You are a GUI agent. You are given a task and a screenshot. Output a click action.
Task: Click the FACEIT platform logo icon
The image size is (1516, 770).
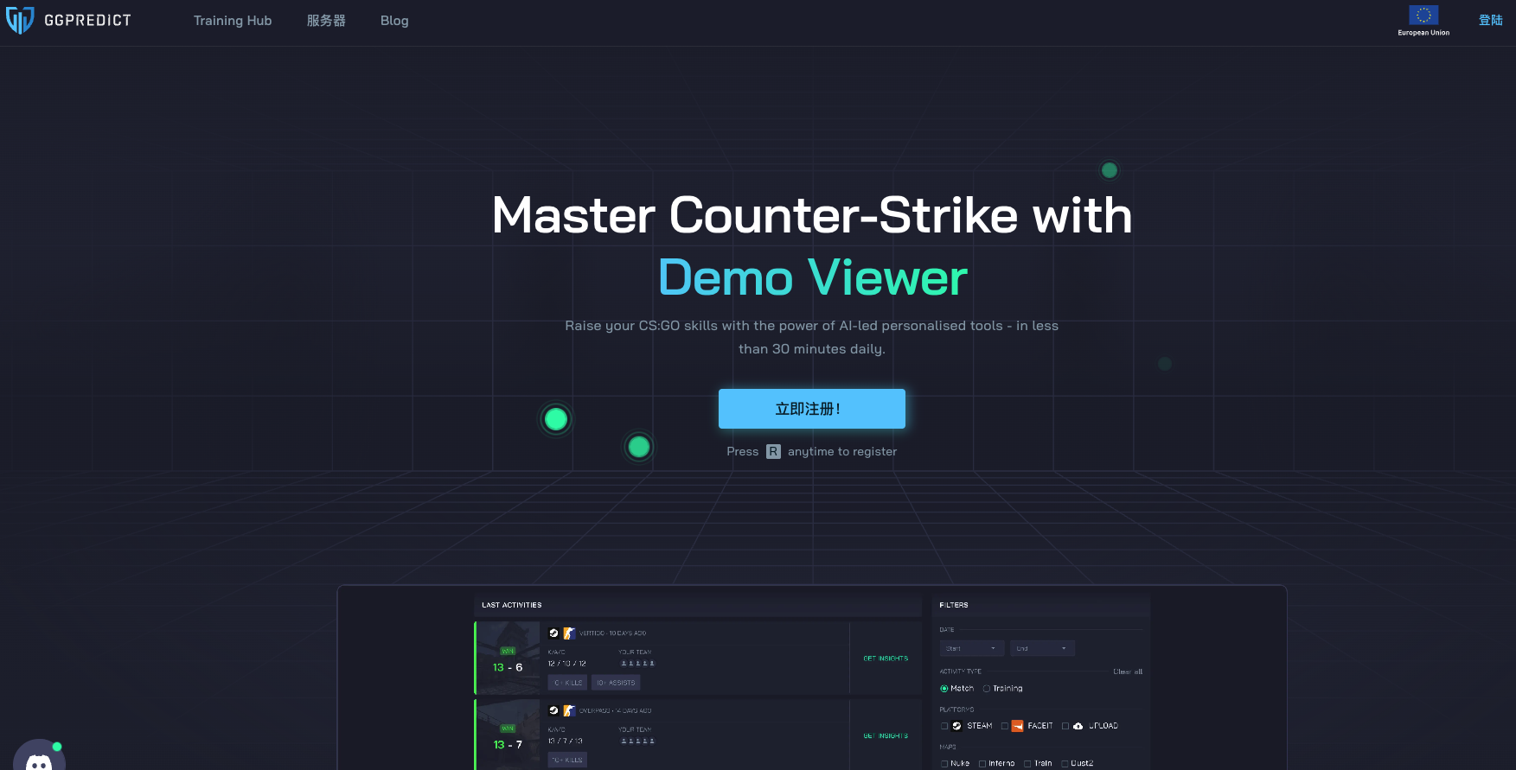1017,726
